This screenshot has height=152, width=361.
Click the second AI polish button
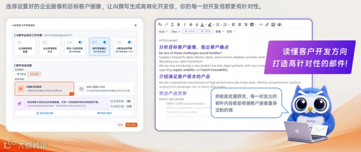click(x=206, y=32)
